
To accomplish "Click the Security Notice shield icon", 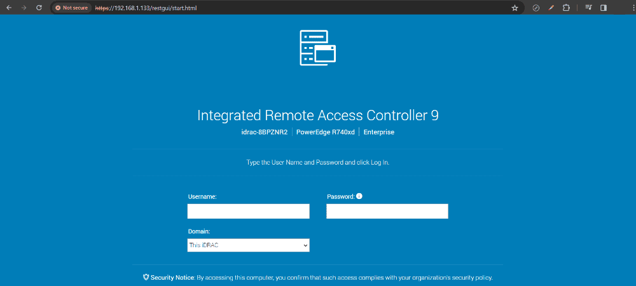I will pos(146,278).
